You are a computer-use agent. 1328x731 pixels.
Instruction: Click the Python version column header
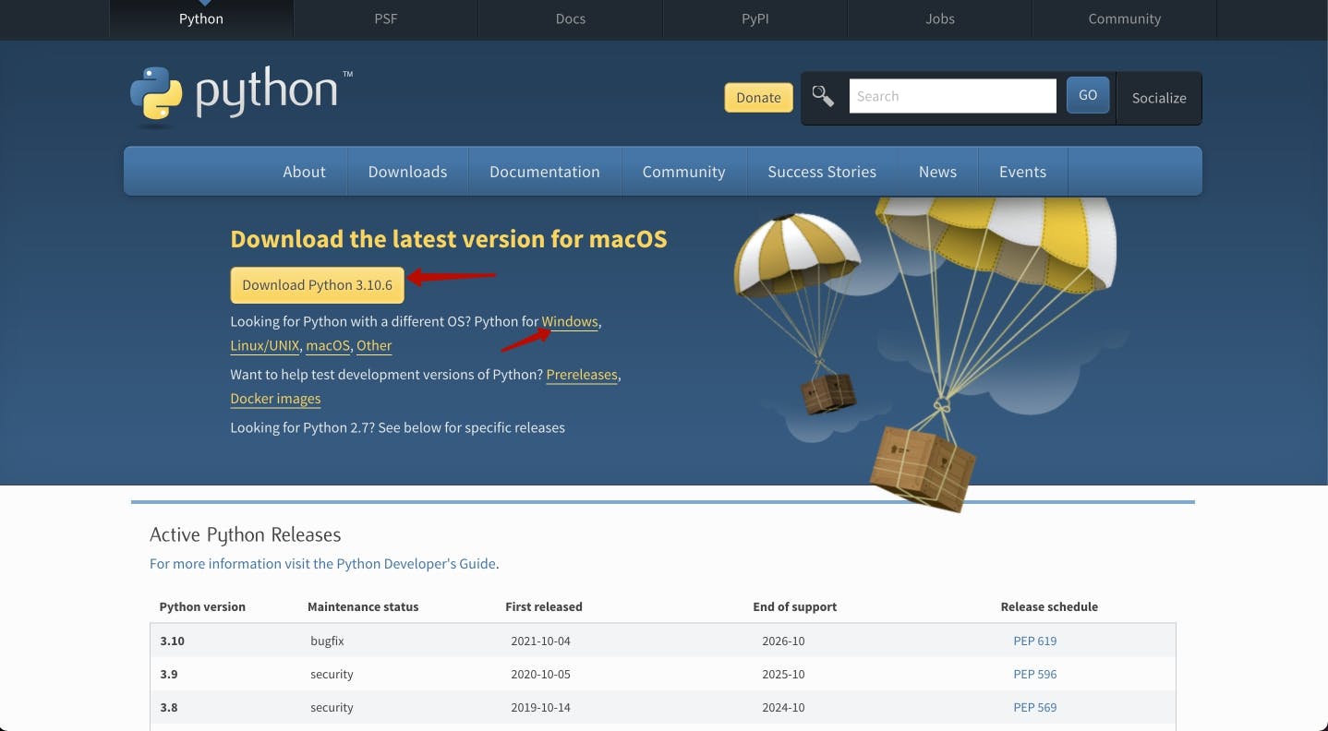tap(202, 606)
